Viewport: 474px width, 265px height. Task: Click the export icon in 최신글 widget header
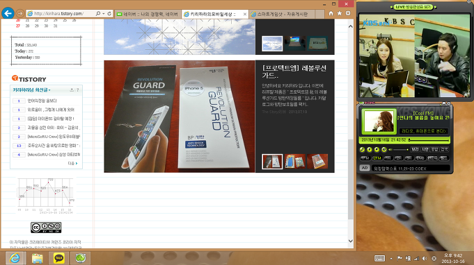tap(72, 89)
